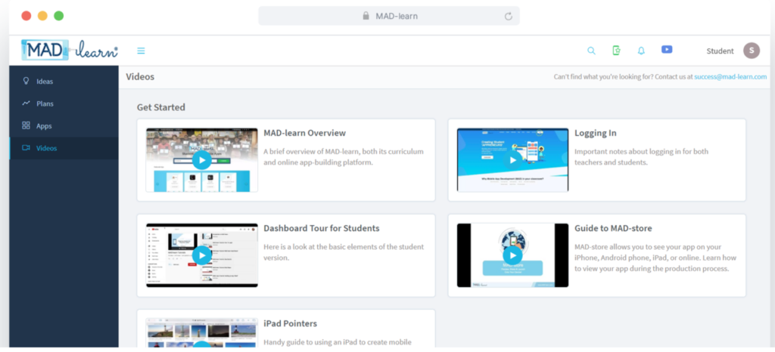Open the Student profile avatar
Screen dimensions: 775x352
[x=751, y=51]
